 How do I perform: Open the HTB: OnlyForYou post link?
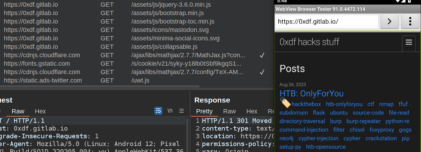pos(311,93)
